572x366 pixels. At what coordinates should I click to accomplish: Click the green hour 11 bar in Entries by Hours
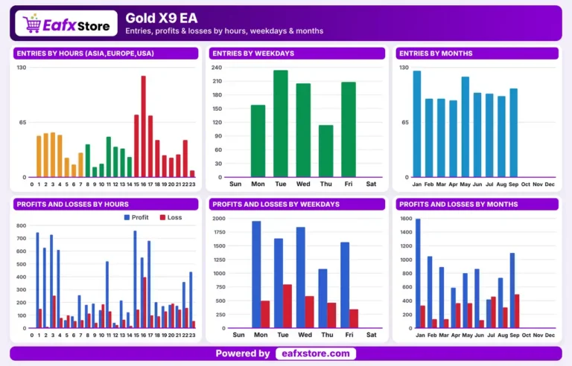coord(109,157)
